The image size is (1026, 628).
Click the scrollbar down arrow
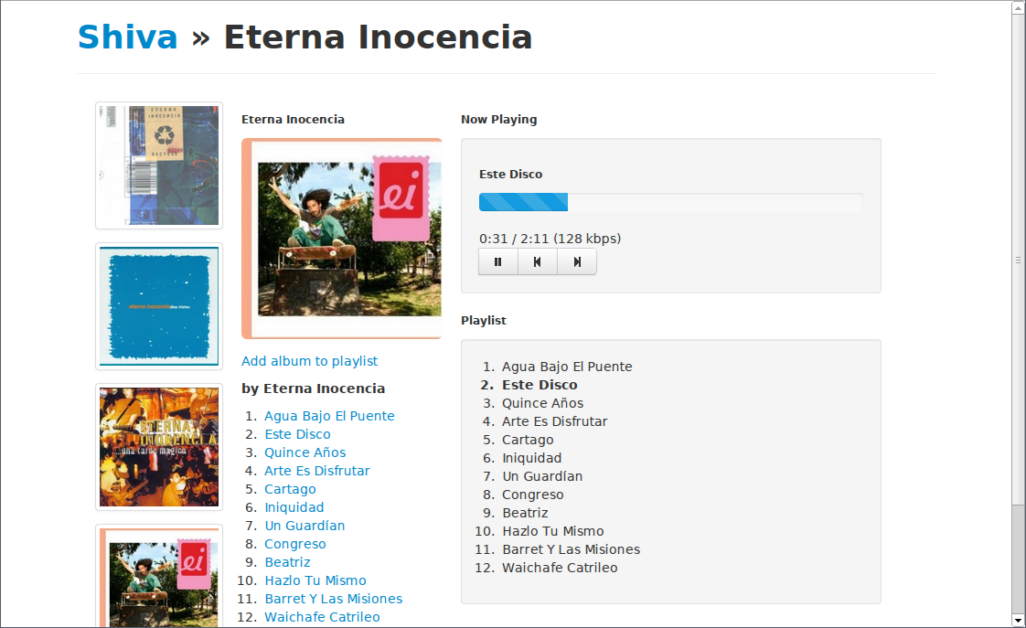[x=1018, y=620]
